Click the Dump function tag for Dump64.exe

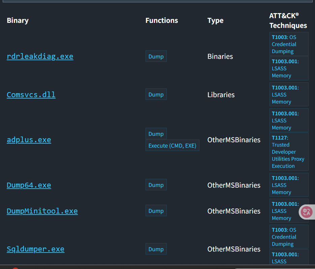tap(156, 185)
